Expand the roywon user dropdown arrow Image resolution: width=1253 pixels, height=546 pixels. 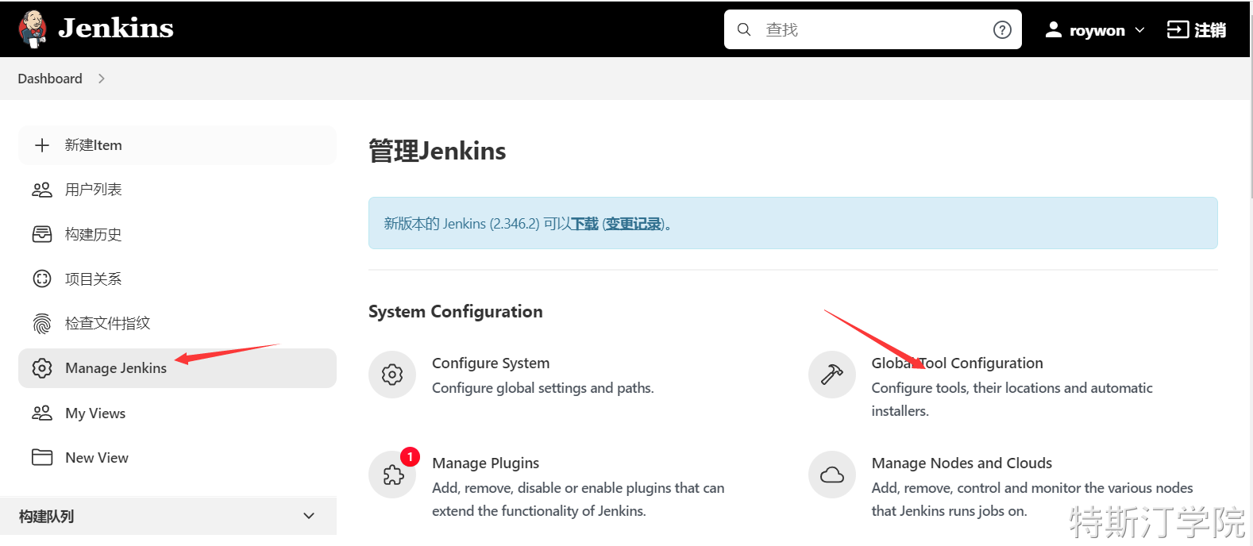(1140, 30)
